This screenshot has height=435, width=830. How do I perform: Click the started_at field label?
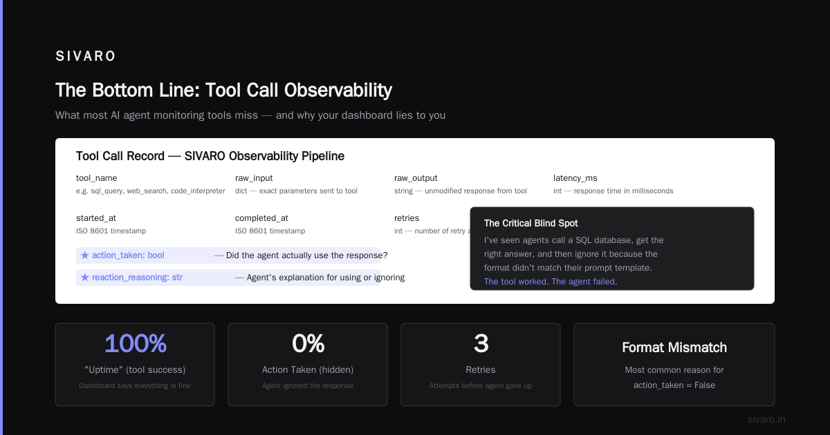(x=96, y=218)
